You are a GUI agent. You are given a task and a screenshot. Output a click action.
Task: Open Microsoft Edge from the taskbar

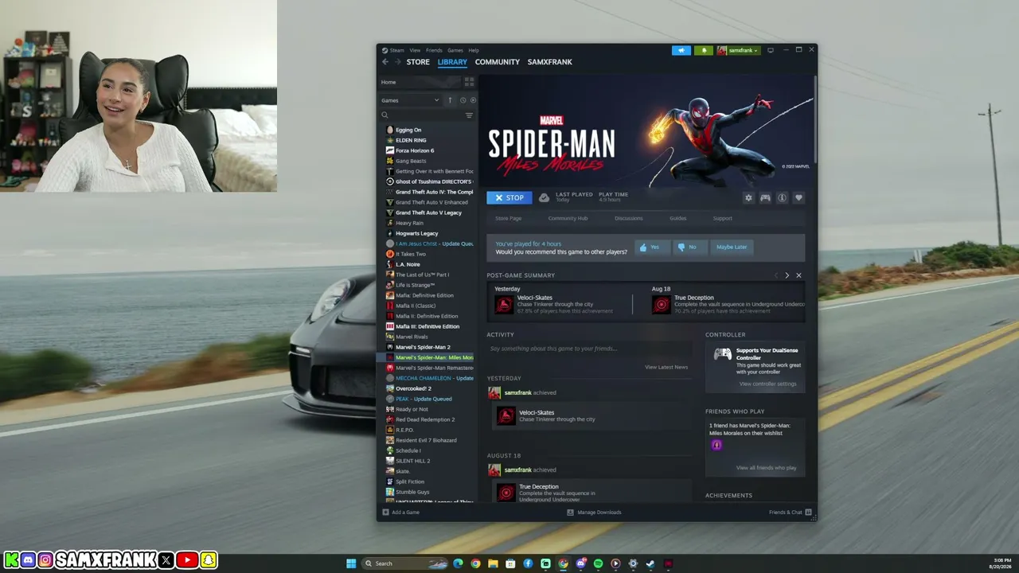pos(458,563)
